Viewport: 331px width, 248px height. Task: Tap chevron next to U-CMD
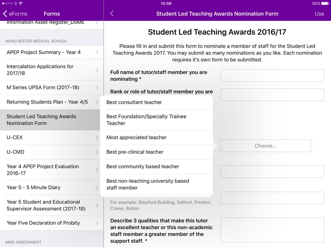[x=97, y=152]
